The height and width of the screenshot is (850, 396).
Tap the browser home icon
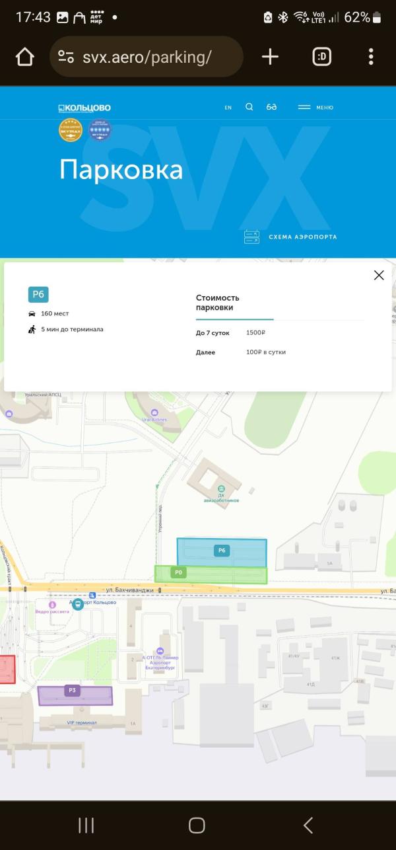tap(25, 58)
